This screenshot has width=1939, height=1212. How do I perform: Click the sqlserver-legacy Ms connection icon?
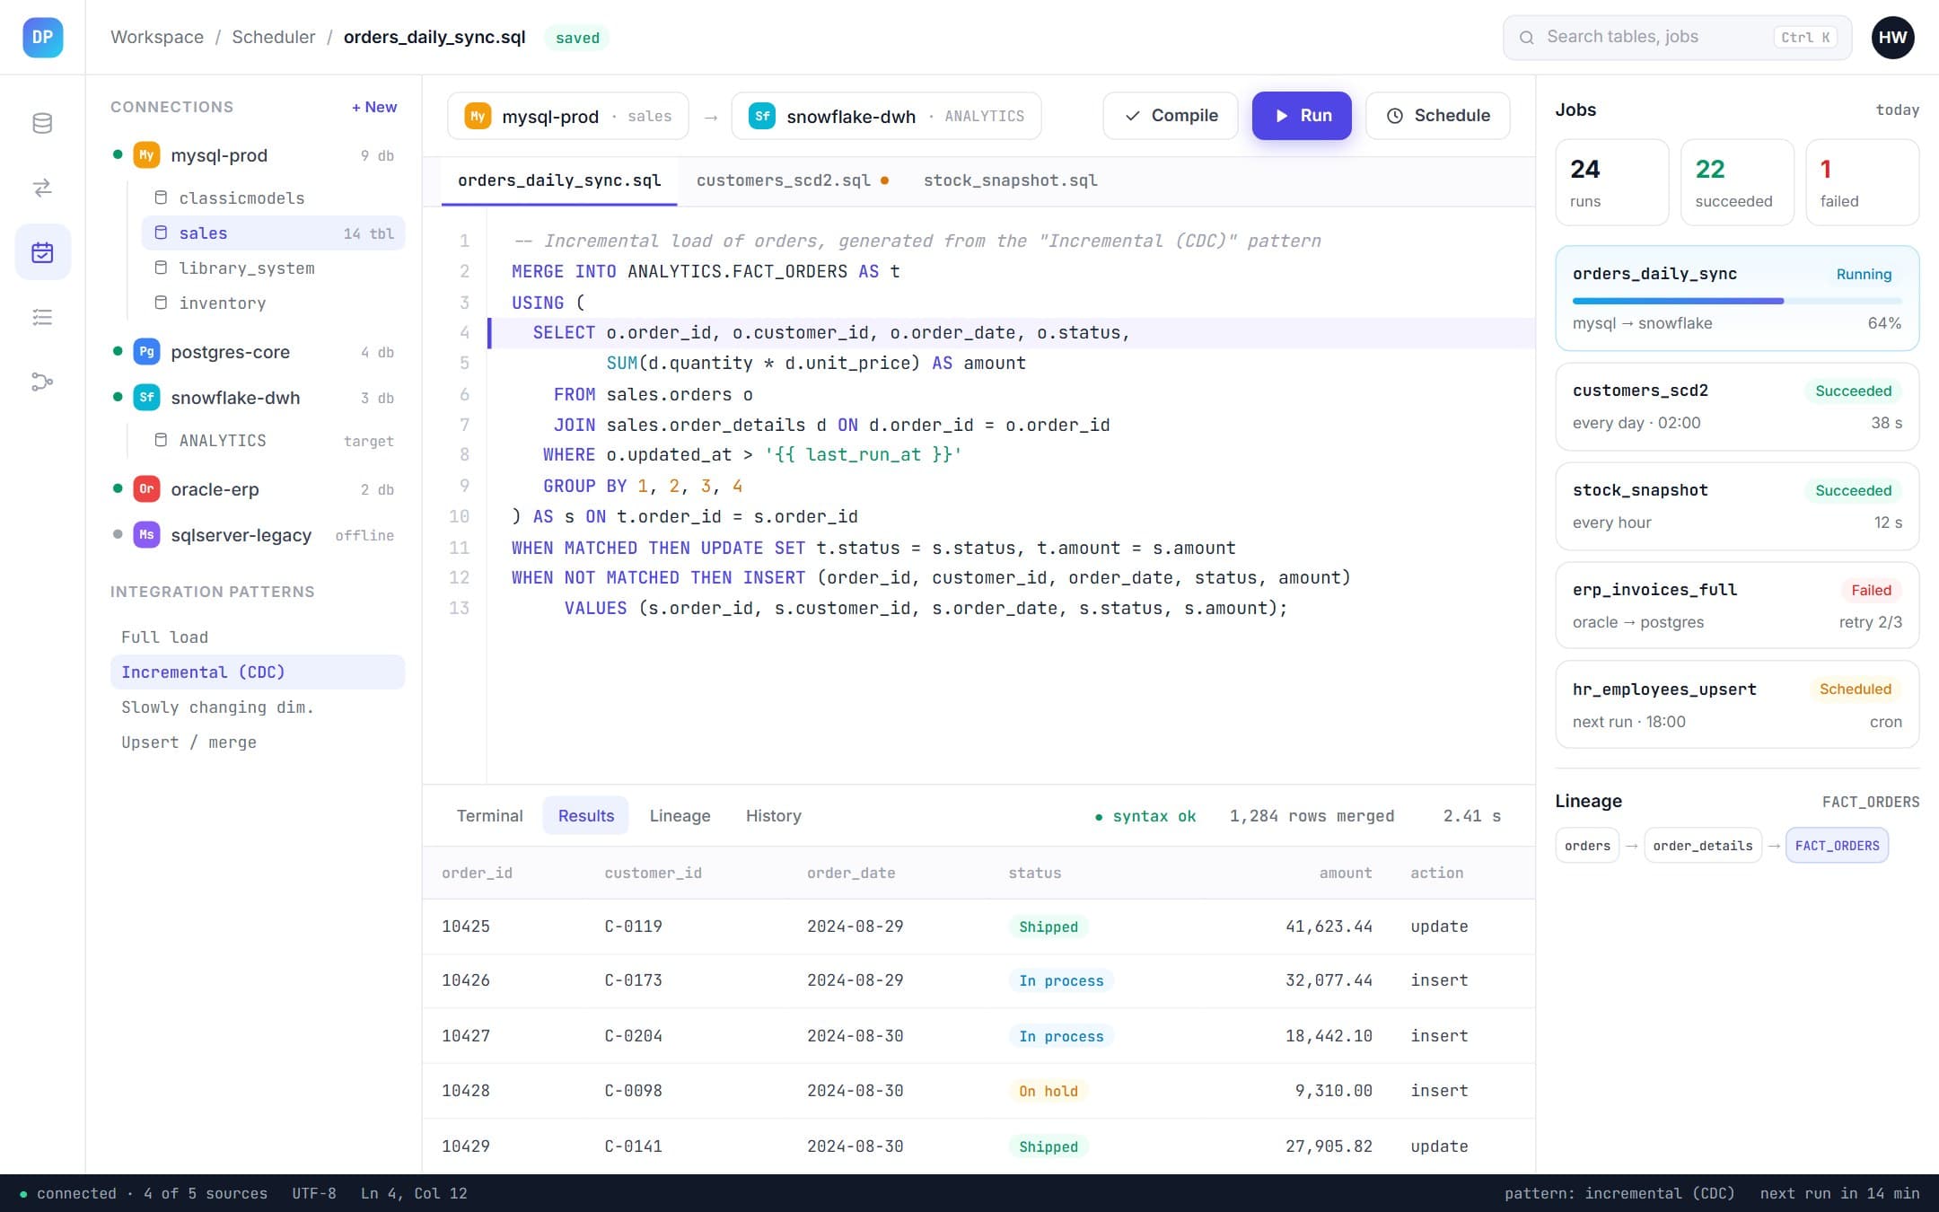coord(146,535)
